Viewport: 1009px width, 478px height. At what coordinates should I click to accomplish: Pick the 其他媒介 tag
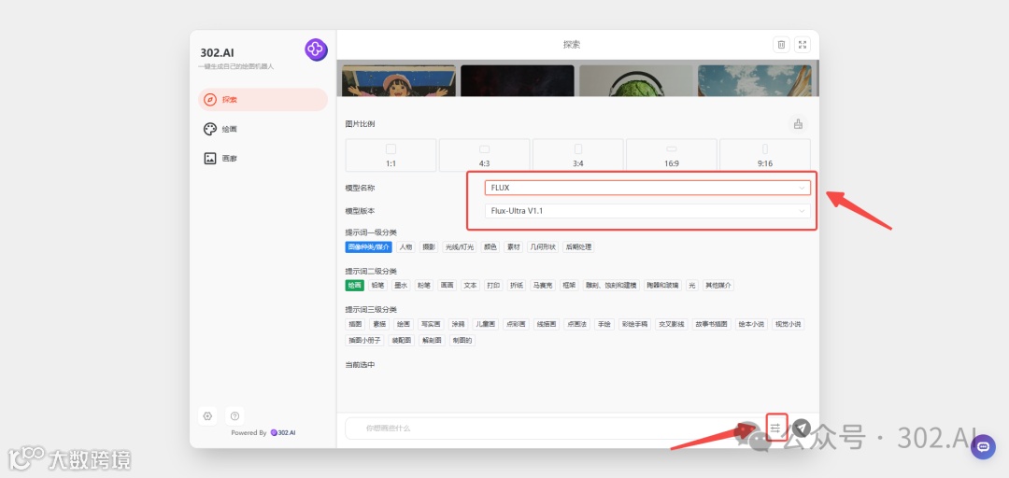coord(718,285)
